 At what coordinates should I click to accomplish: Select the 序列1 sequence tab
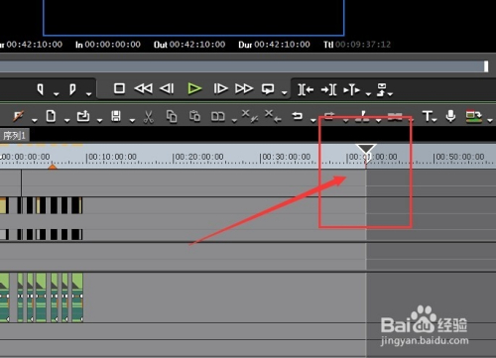14,135
